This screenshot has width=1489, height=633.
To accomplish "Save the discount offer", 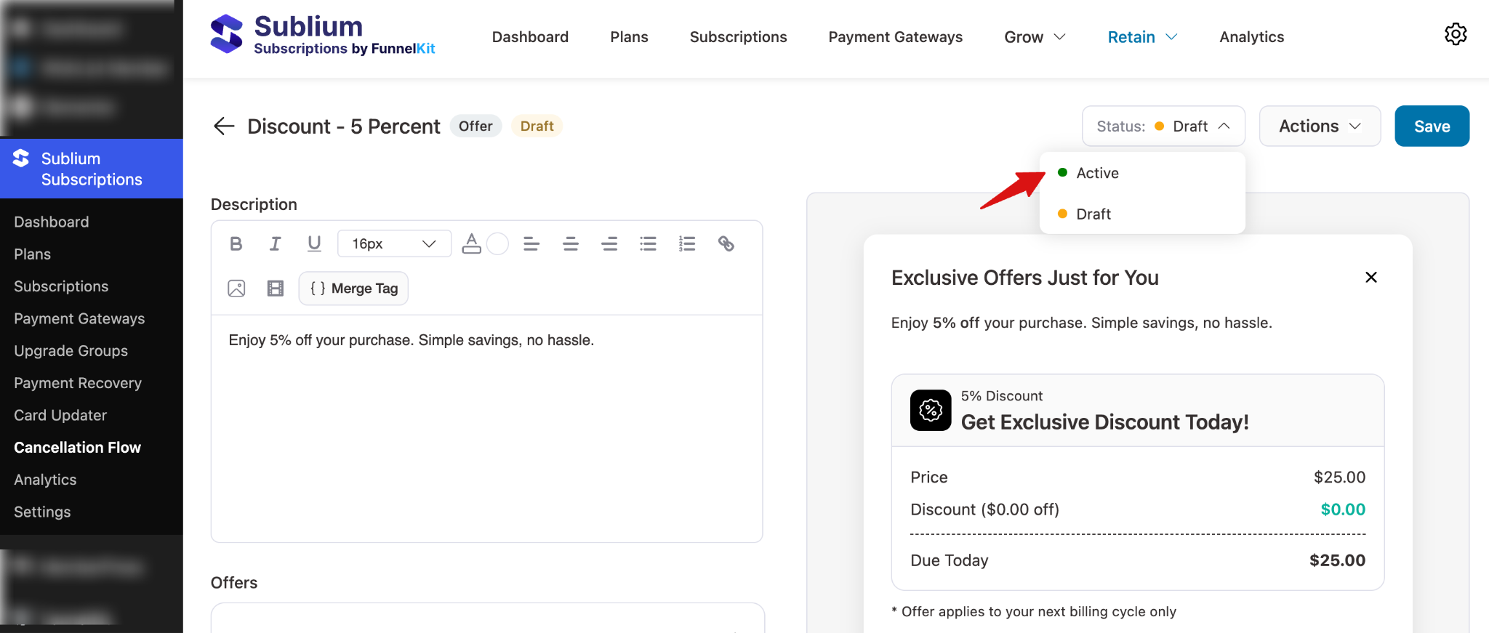I will click(1432, 126).
